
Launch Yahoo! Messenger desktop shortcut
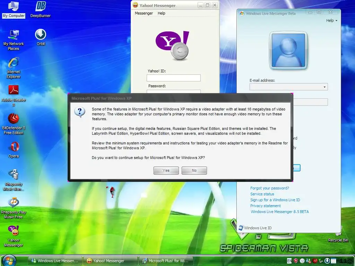point(14,236)
